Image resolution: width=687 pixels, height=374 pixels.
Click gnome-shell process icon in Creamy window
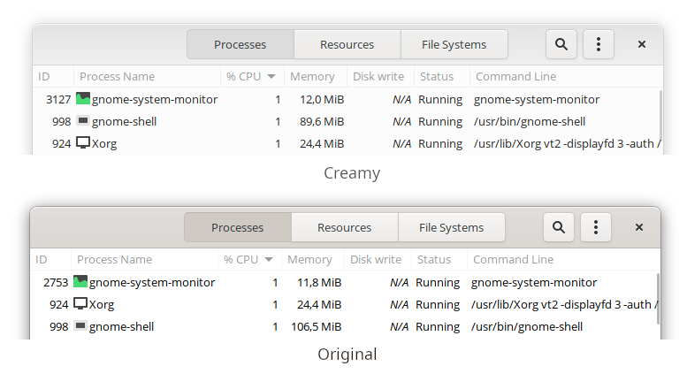click(83, 120)
